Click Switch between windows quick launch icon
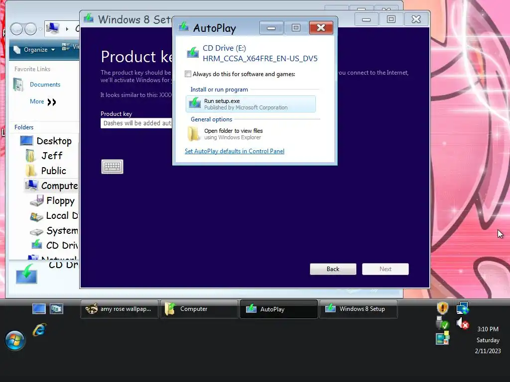Viewport: 510px width, 382px height. (56, 308)
